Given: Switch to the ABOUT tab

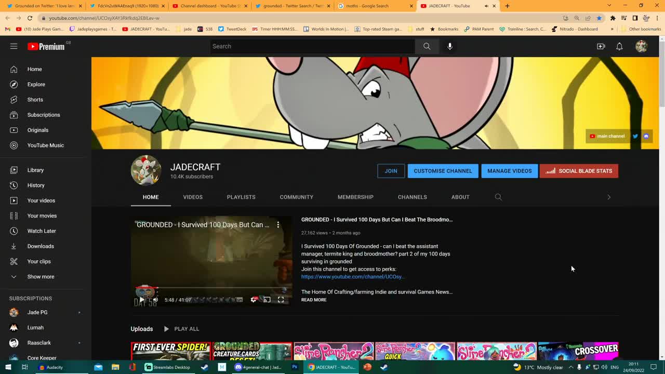Looking at the screenshot, I should click(x=460, y=197).
